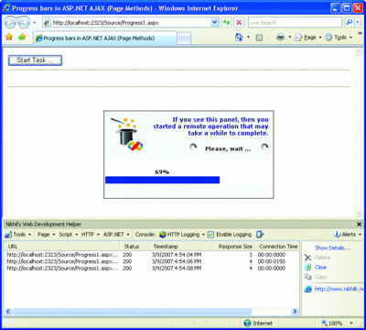The width and height of the screenshot is (366, 330).
Task: Expand the Home button dropdown arrow
Action: (248, 38)
